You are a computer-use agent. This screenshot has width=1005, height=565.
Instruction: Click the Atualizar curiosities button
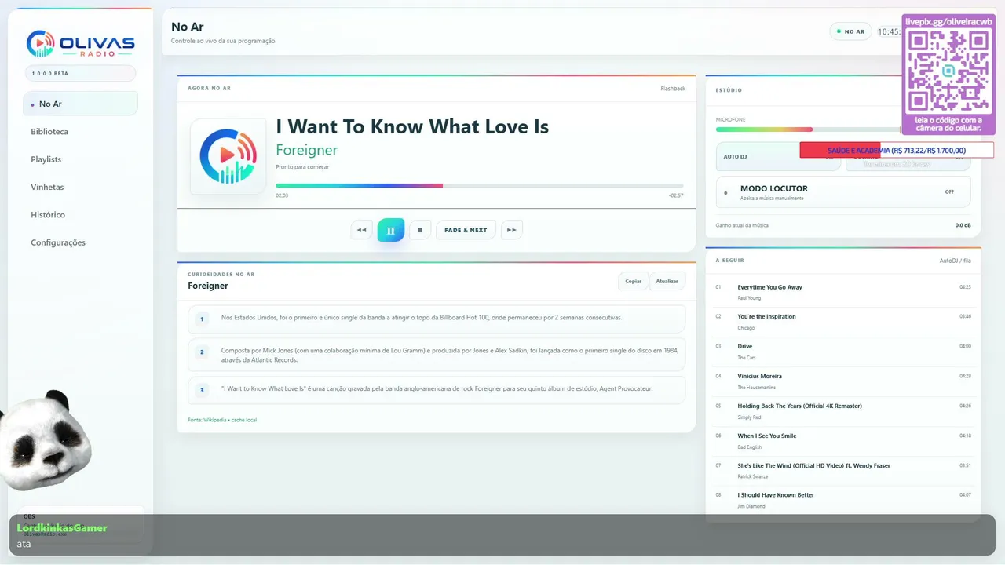pos(667,281)
